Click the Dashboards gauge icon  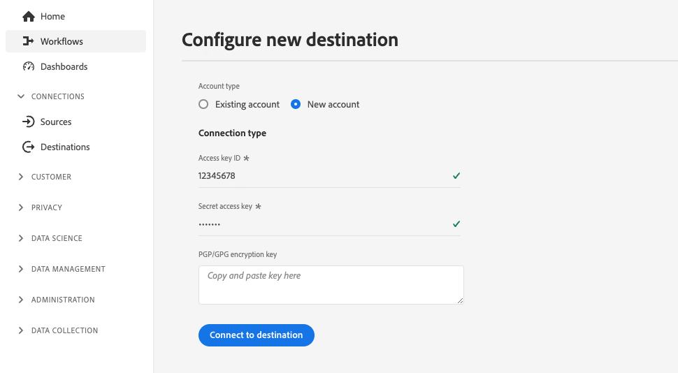click(29, 66)
